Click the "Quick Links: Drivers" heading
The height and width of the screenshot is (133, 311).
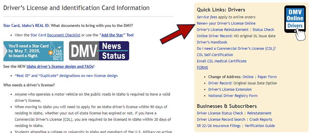point(221,10)
